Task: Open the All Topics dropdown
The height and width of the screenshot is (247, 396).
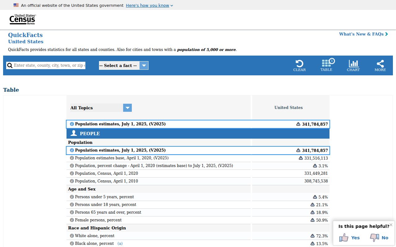Action: [101, 108]
